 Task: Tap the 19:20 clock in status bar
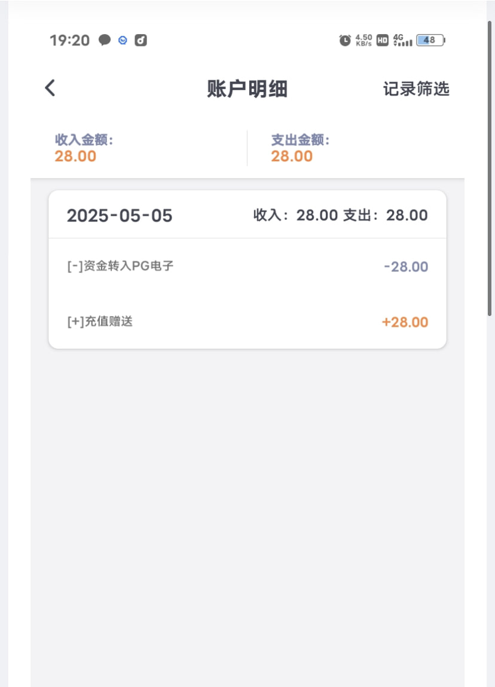[x=69, y=40]
